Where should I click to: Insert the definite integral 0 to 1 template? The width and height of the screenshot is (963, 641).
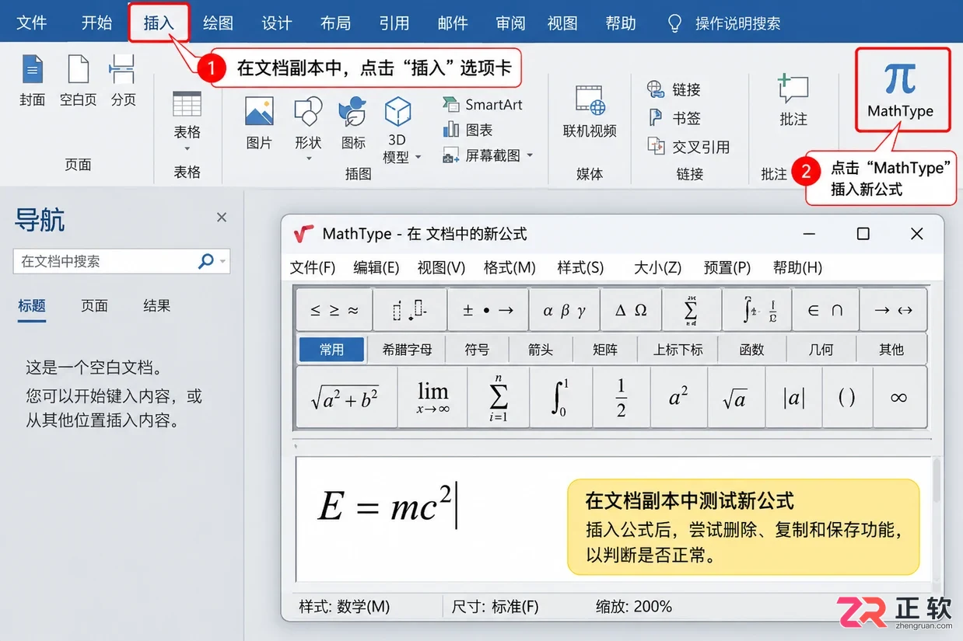click(x=561, y=398)
